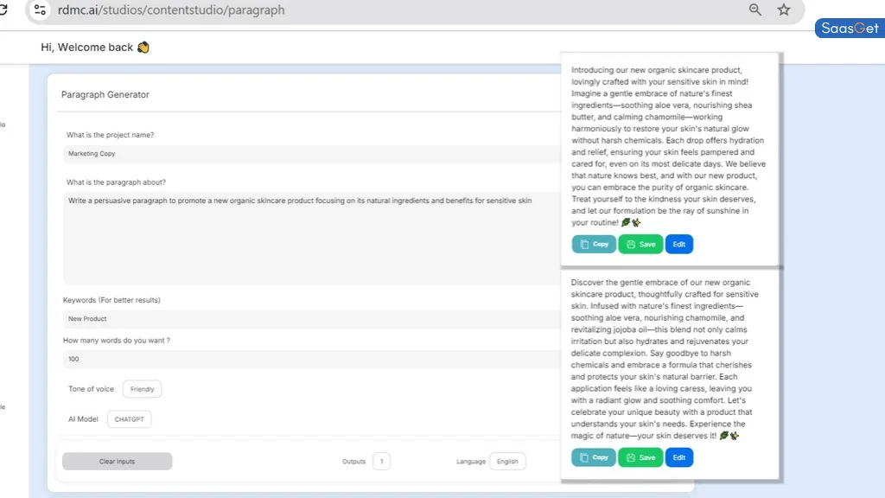Screen dimensions: 885x498
Task: Click the Outputs count field showing 1
Action: [381, 461]
